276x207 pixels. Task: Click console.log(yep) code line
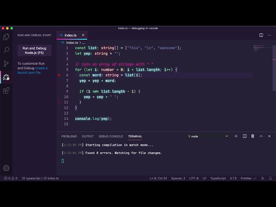pos(93,119)
